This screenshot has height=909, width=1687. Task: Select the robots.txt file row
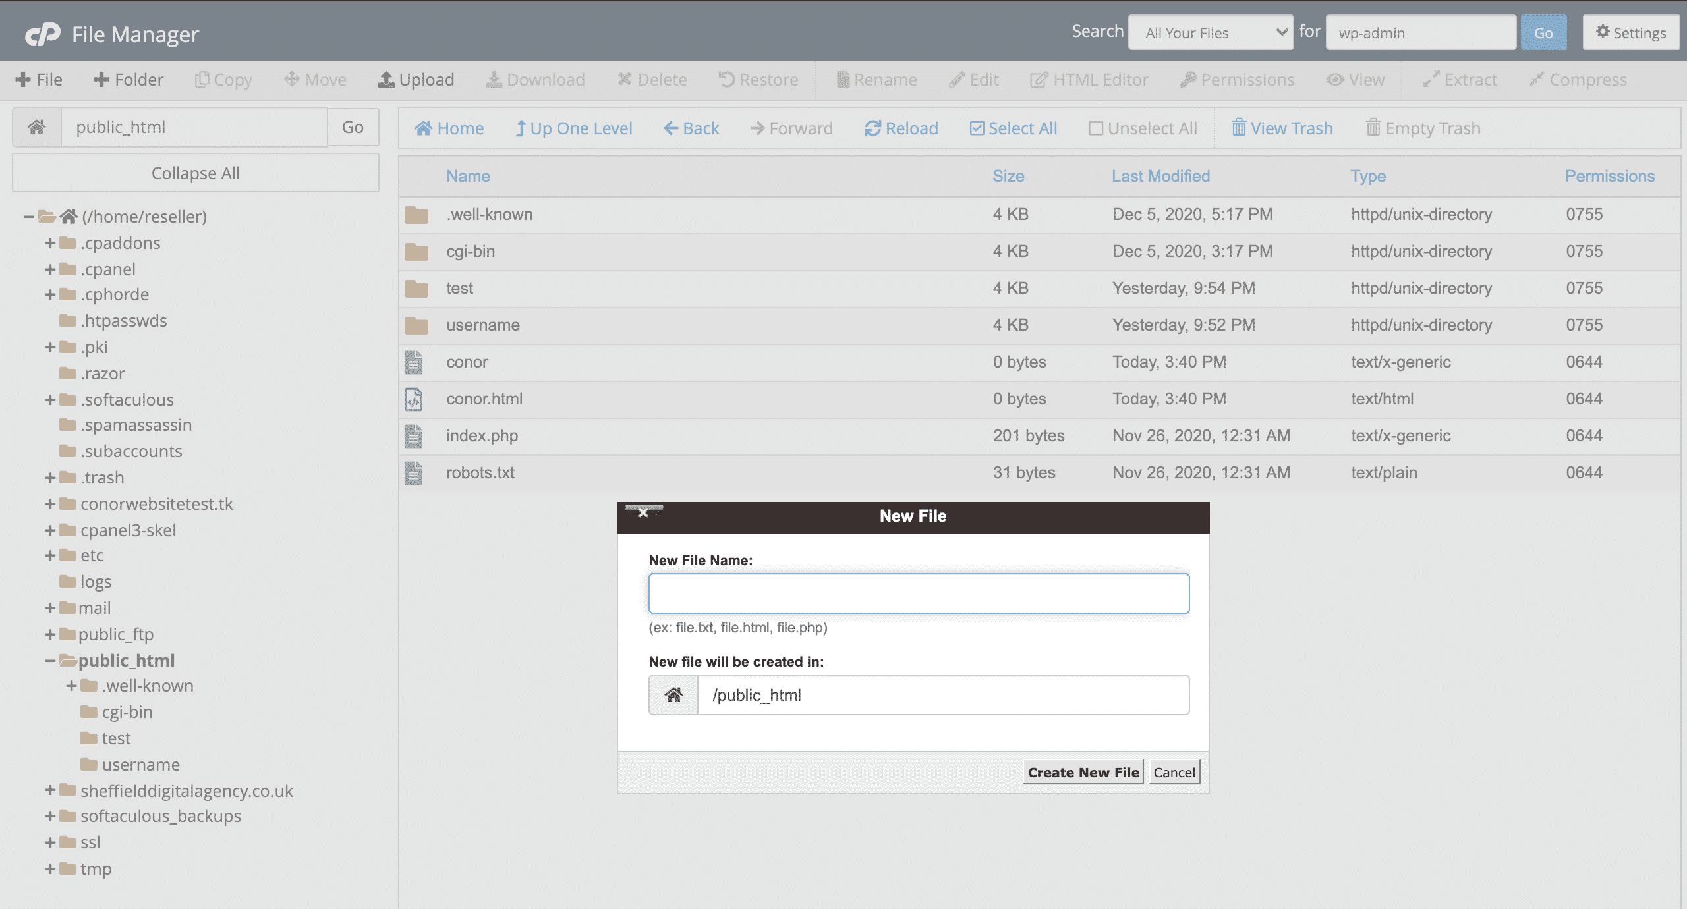click(x=1039, y=473)
